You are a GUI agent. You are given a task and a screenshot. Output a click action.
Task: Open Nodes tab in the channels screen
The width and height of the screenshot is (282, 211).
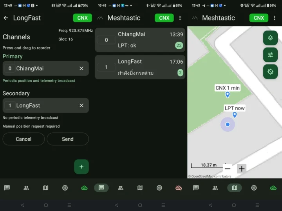[x=26, y=188]
